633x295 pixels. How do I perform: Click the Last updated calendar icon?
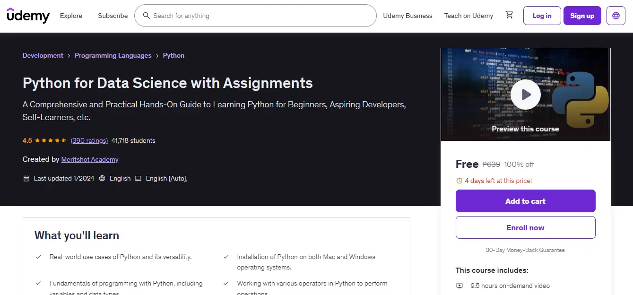coord(26,178)
